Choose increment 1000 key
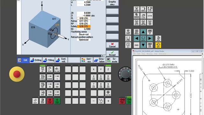204x115 pixels. [x=50, y=93]
